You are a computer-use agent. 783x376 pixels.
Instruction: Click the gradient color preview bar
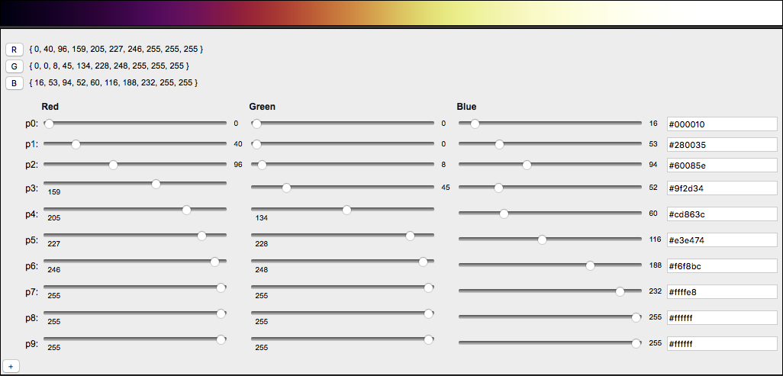pyautogui.click(x=391, y=13)
